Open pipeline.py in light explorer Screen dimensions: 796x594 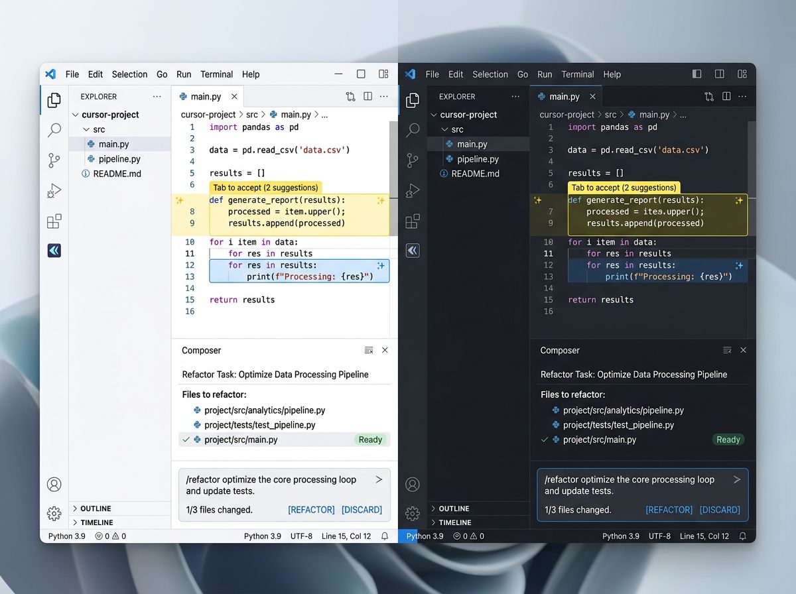(x=119, y=159)
